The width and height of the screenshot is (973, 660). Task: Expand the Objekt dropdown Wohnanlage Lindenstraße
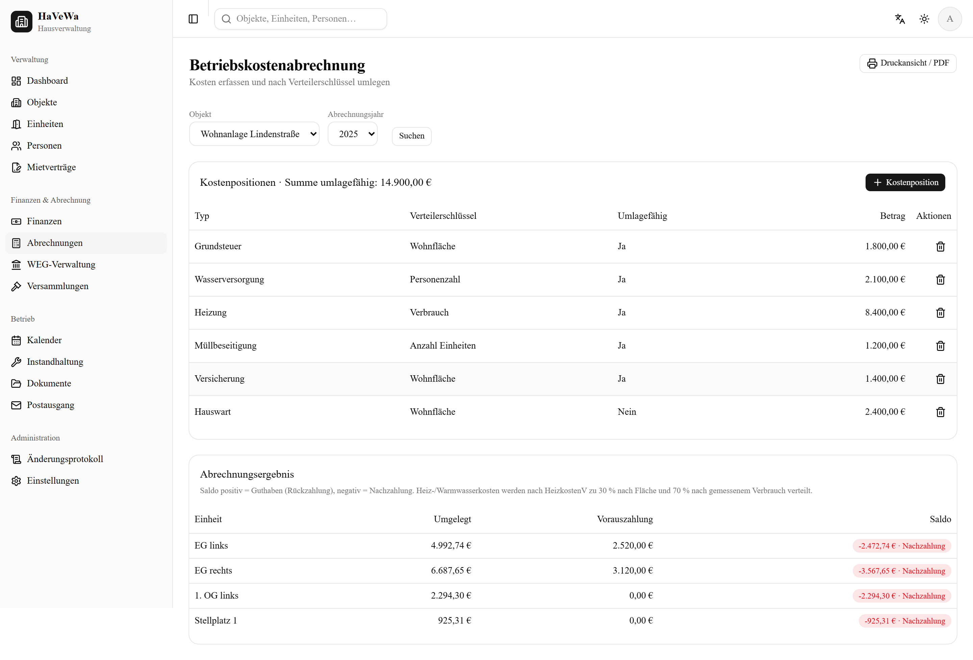pyautogui.click(x=254, y=134)
